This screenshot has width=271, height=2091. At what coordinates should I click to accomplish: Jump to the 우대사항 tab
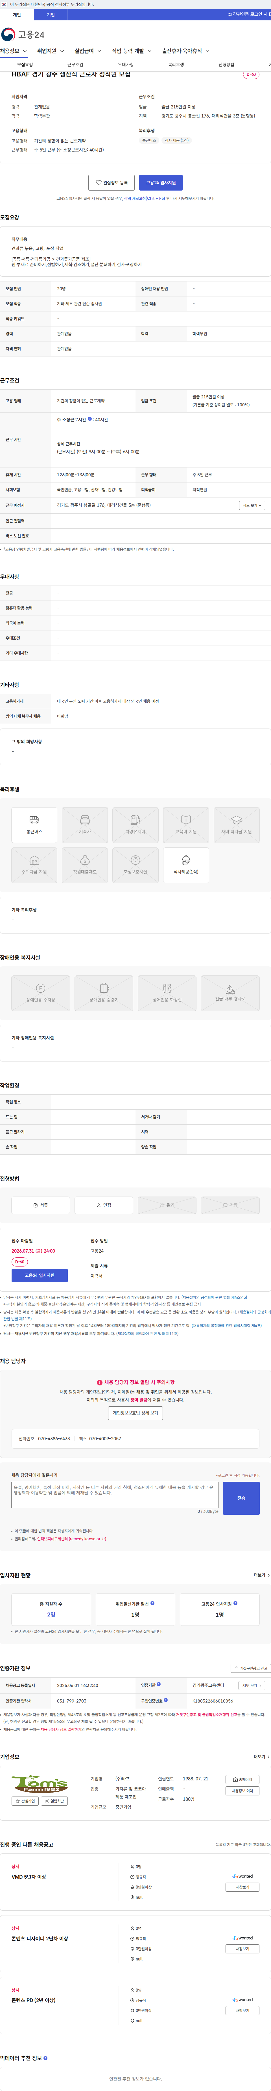coord(125,64)
